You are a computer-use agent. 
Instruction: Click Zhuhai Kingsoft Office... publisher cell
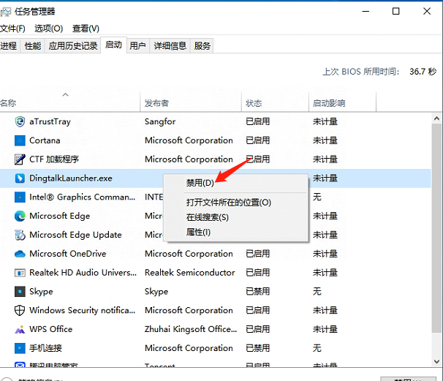(191, 330)
